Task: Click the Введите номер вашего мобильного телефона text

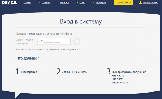Action: [x=45, y=34]
